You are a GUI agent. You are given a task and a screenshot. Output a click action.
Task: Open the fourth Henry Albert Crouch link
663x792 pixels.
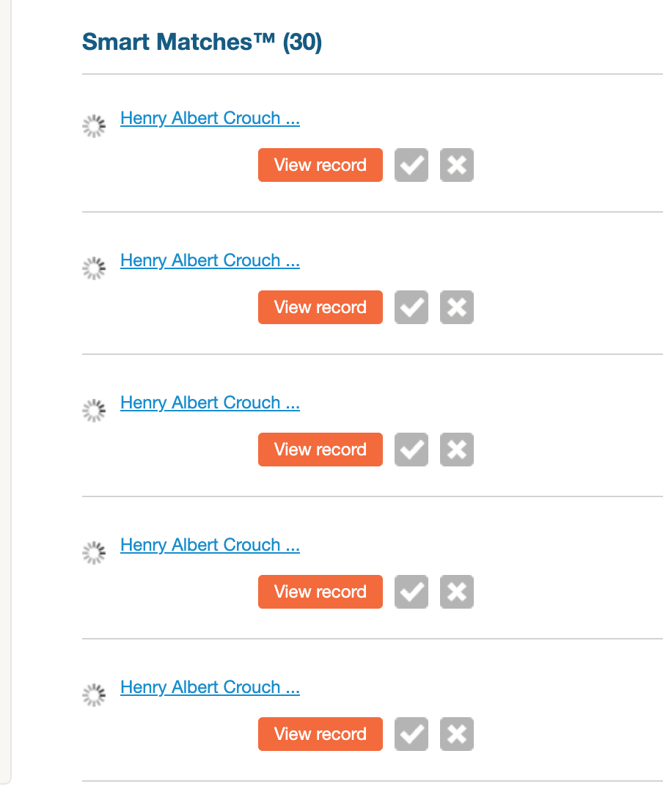(x=210, y=546)
